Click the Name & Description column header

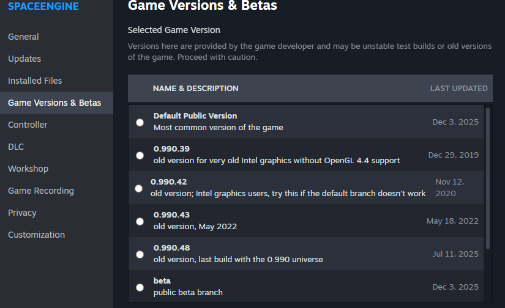(x=196, y=89)
